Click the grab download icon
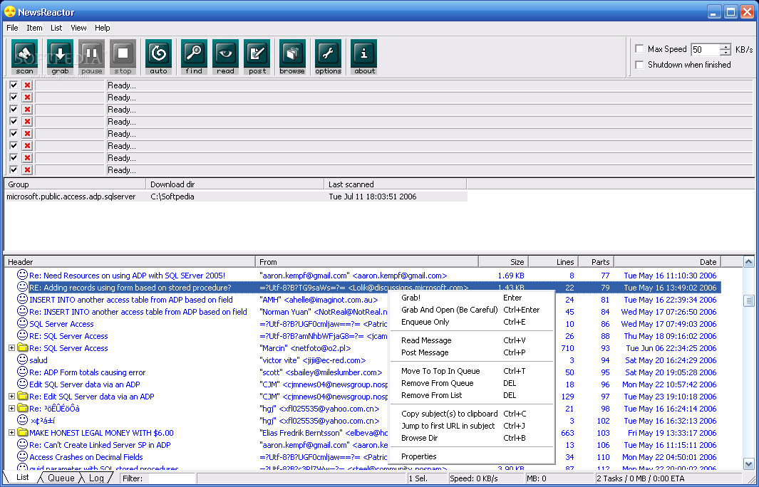 tap(61, 57)
